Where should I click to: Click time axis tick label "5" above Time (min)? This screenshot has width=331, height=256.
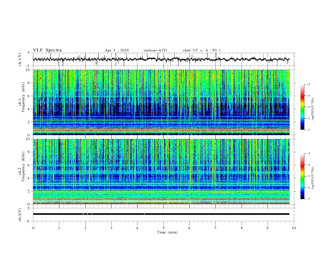click(x=163, y=228)
